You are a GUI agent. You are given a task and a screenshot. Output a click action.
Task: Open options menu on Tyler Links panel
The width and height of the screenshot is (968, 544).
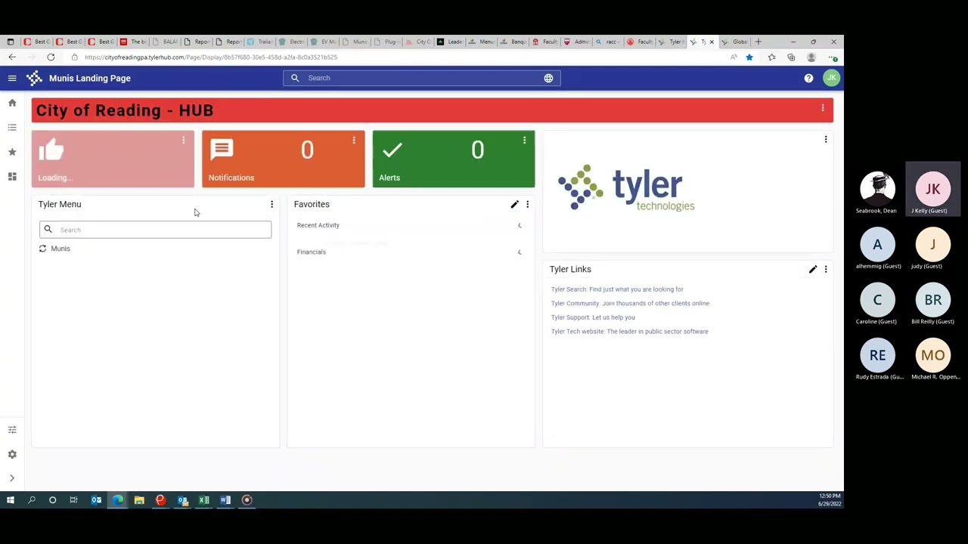coord(826,269)
